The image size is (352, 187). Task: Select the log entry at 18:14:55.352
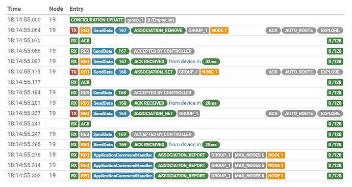point(175,176)
